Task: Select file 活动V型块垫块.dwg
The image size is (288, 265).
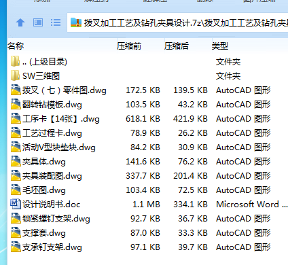Action: coord(59,147)
